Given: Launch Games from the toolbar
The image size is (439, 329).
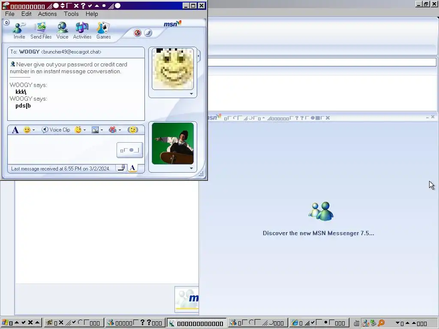Looking at the screenshot, I should (x=103, y=31).
